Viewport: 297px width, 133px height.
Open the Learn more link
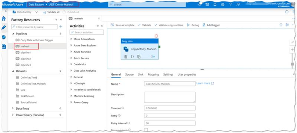coord(205,83)
